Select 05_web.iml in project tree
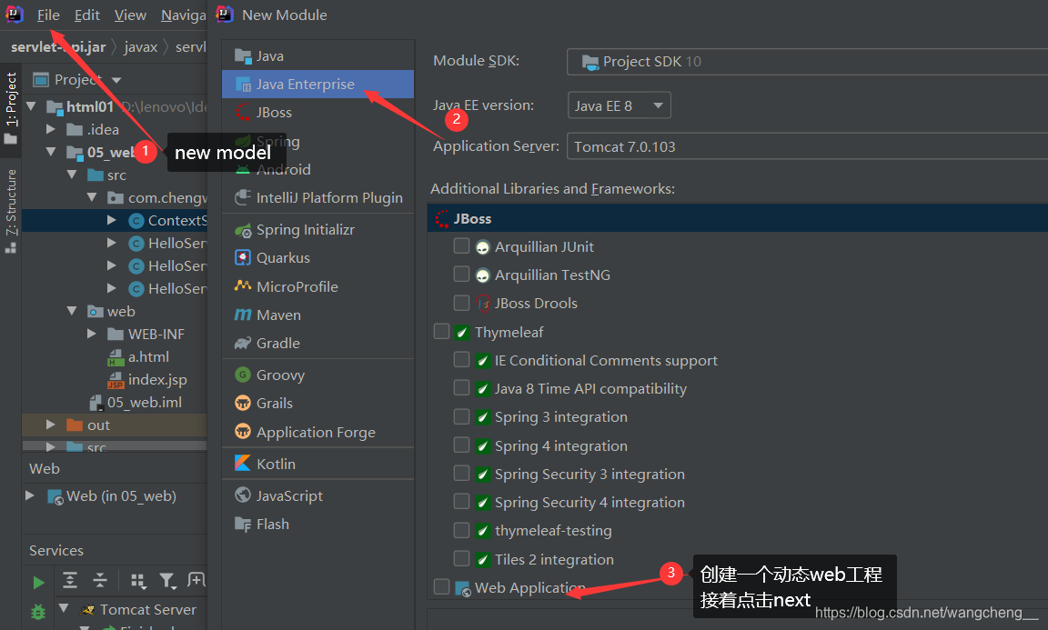The height and width of the screenshot is (630, 1048). [x=144, y=402]
